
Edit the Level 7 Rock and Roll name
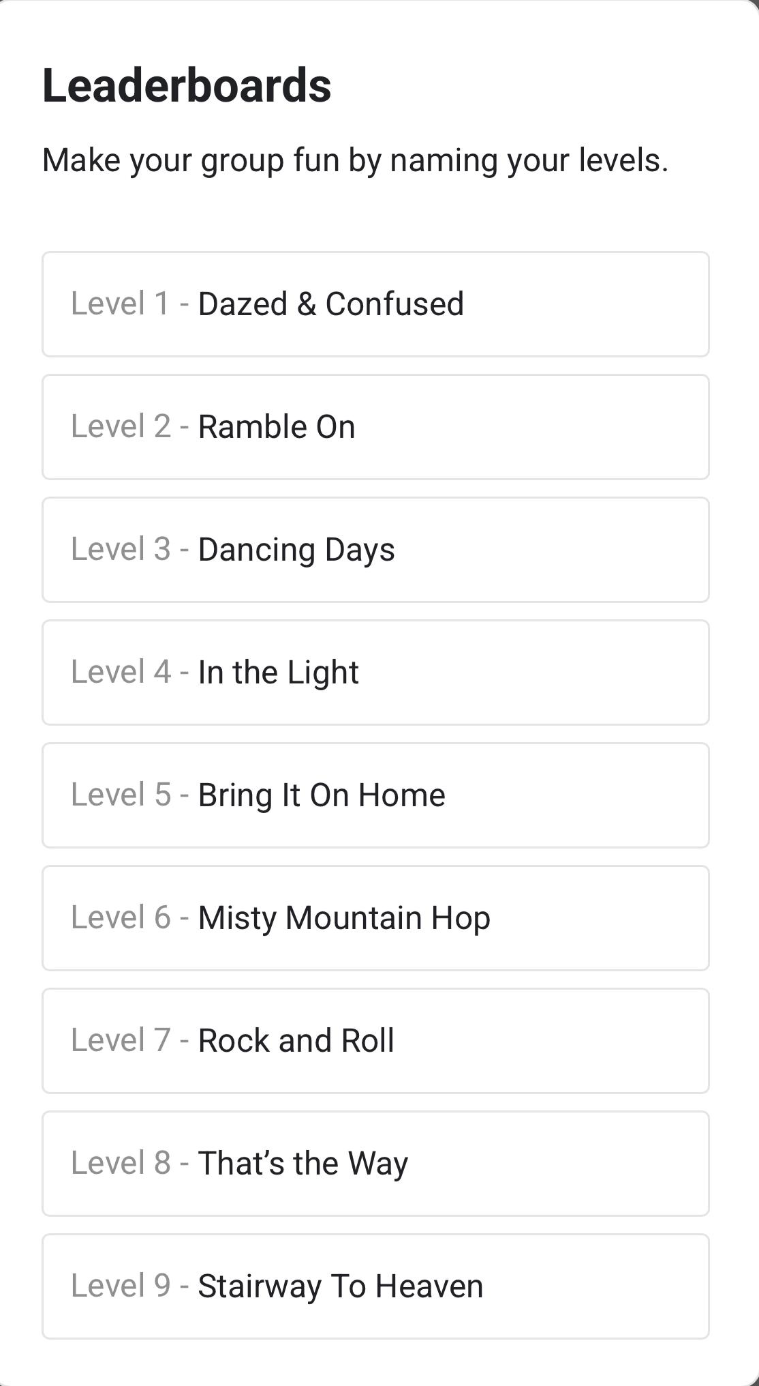coord(375,1041)
